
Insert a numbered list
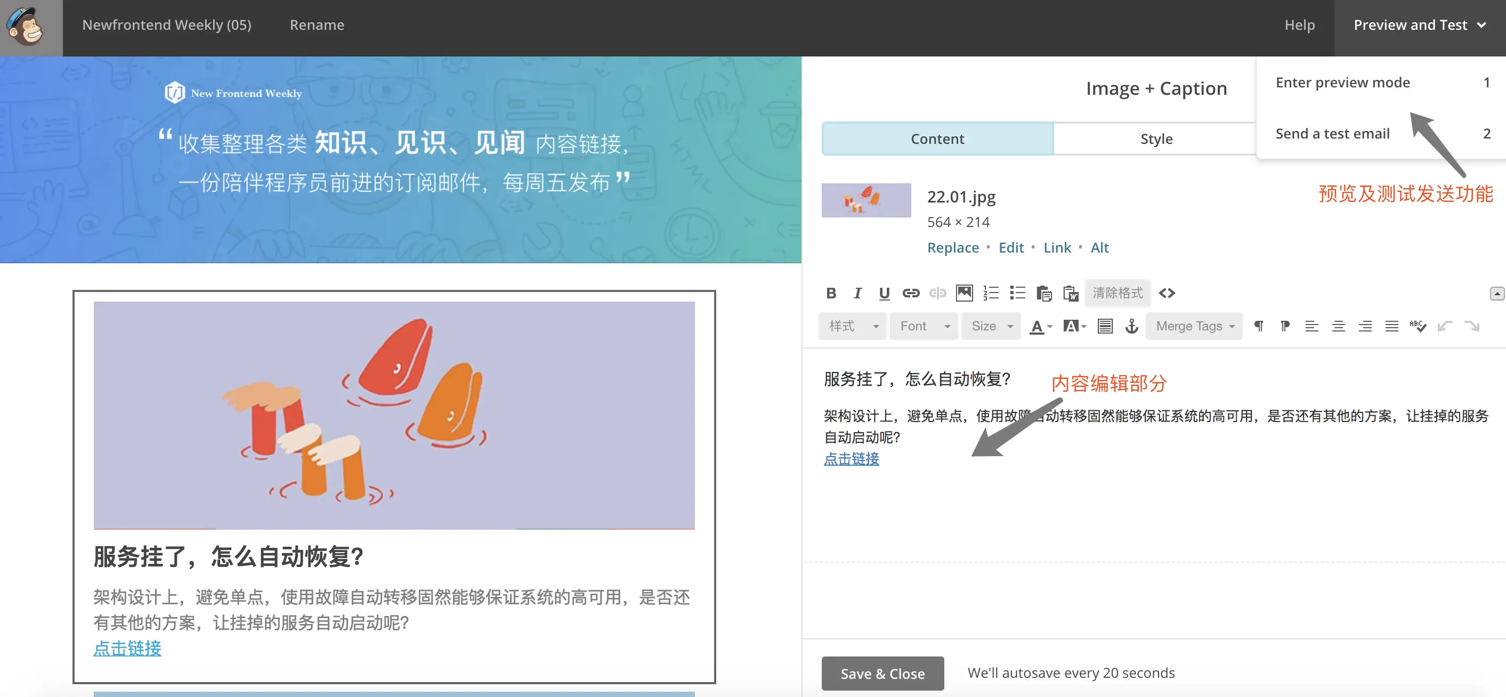coord(991,293)
